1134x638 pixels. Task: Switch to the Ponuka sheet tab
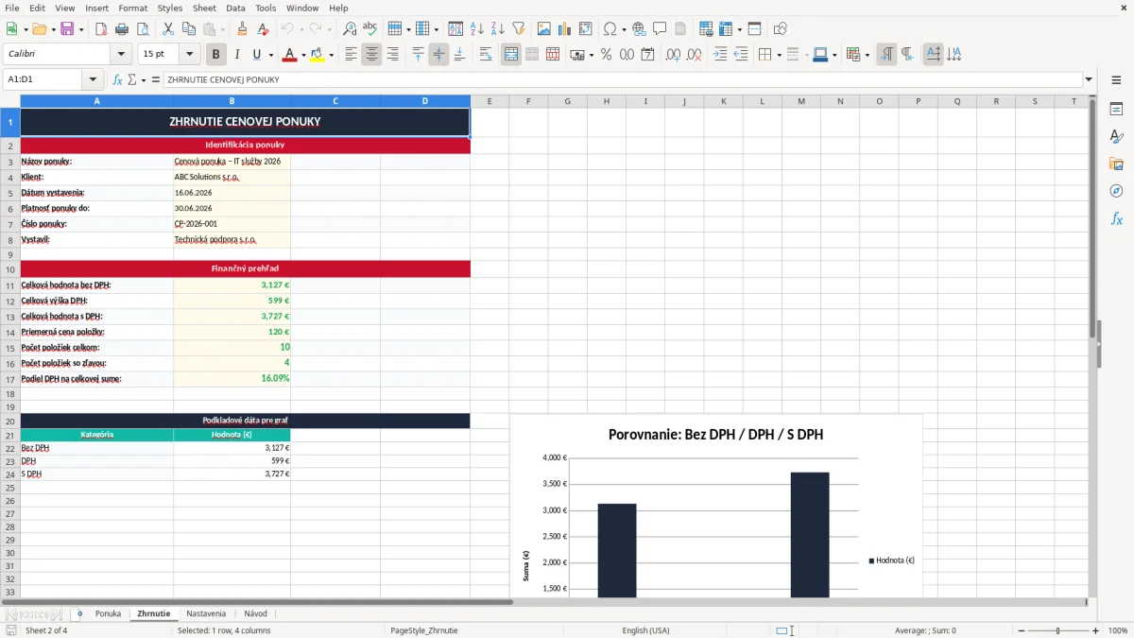(x=108, y=613)
